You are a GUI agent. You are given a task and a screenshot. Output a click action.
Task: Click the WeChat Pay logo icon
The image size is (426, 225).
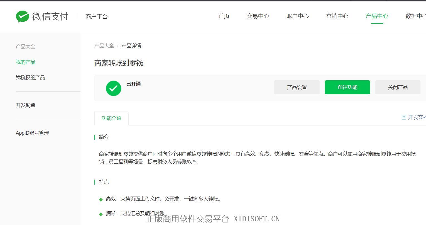(22, 16)
